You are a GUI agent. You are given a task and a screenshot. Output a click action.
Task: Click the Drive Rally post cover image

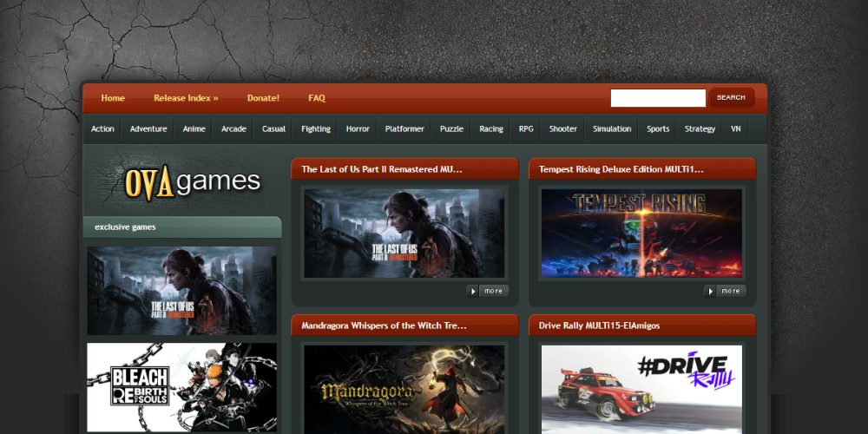[641, 390]
